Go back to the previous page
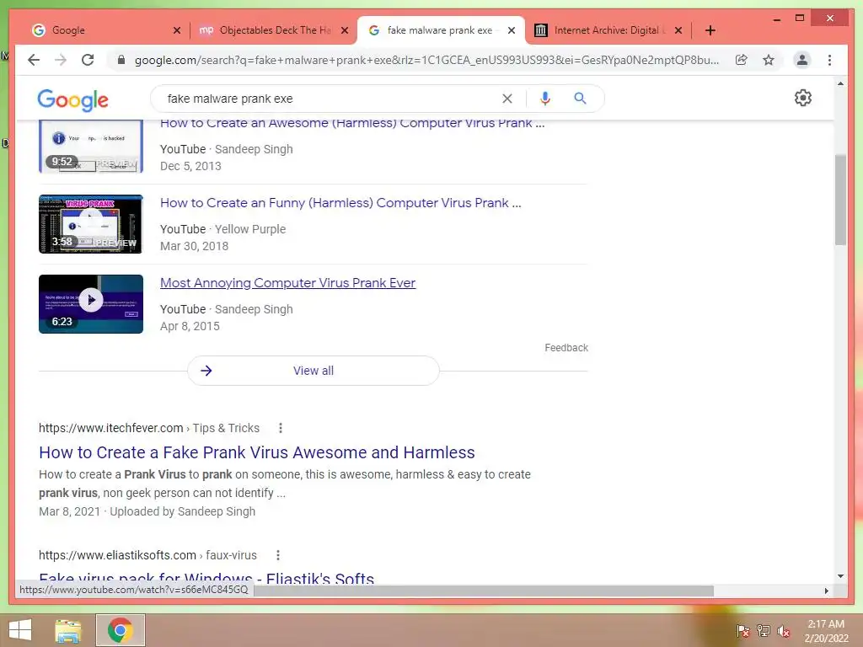The width and height of the screenshot is (863, 647). 34,60
